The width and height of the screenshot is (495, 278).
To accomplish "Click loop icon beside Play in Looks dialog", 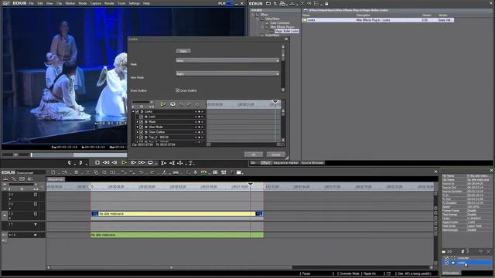I will (x=172, y=104).
